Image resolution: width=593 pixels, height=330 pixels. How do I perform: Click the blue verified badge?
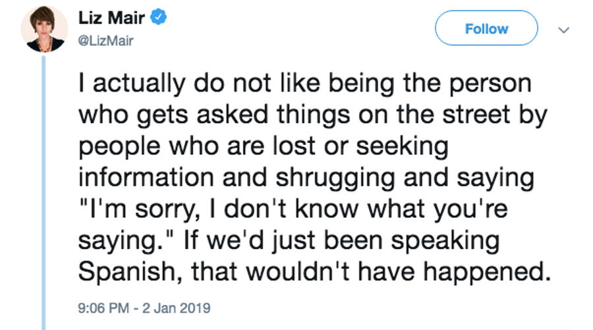(159, 17)
